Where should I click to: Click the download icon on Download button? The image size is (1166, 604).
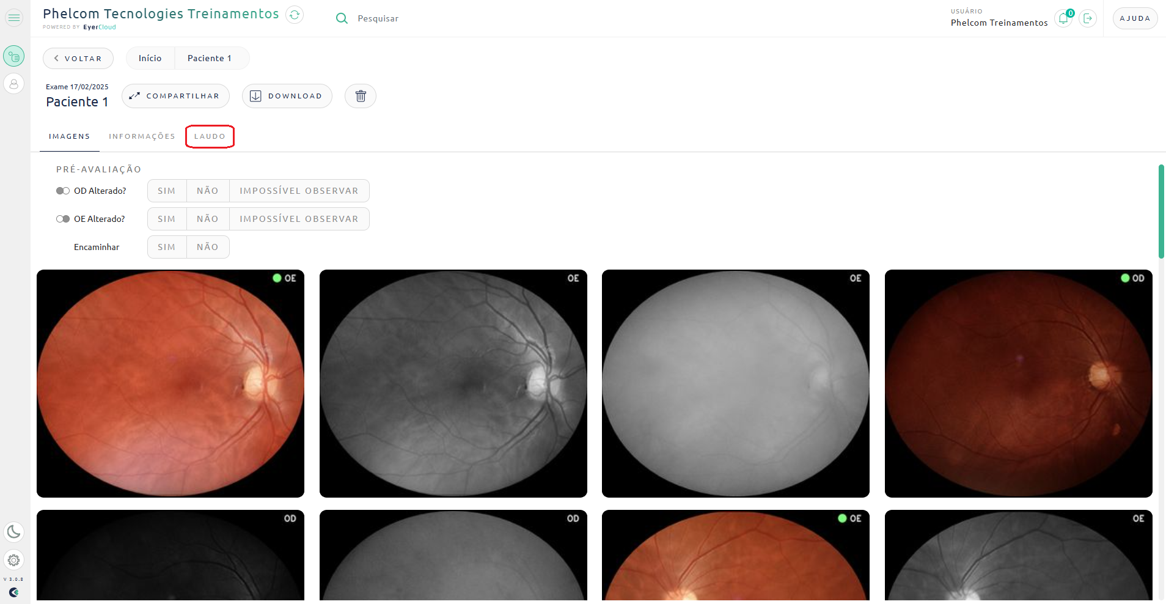[255, 96]
